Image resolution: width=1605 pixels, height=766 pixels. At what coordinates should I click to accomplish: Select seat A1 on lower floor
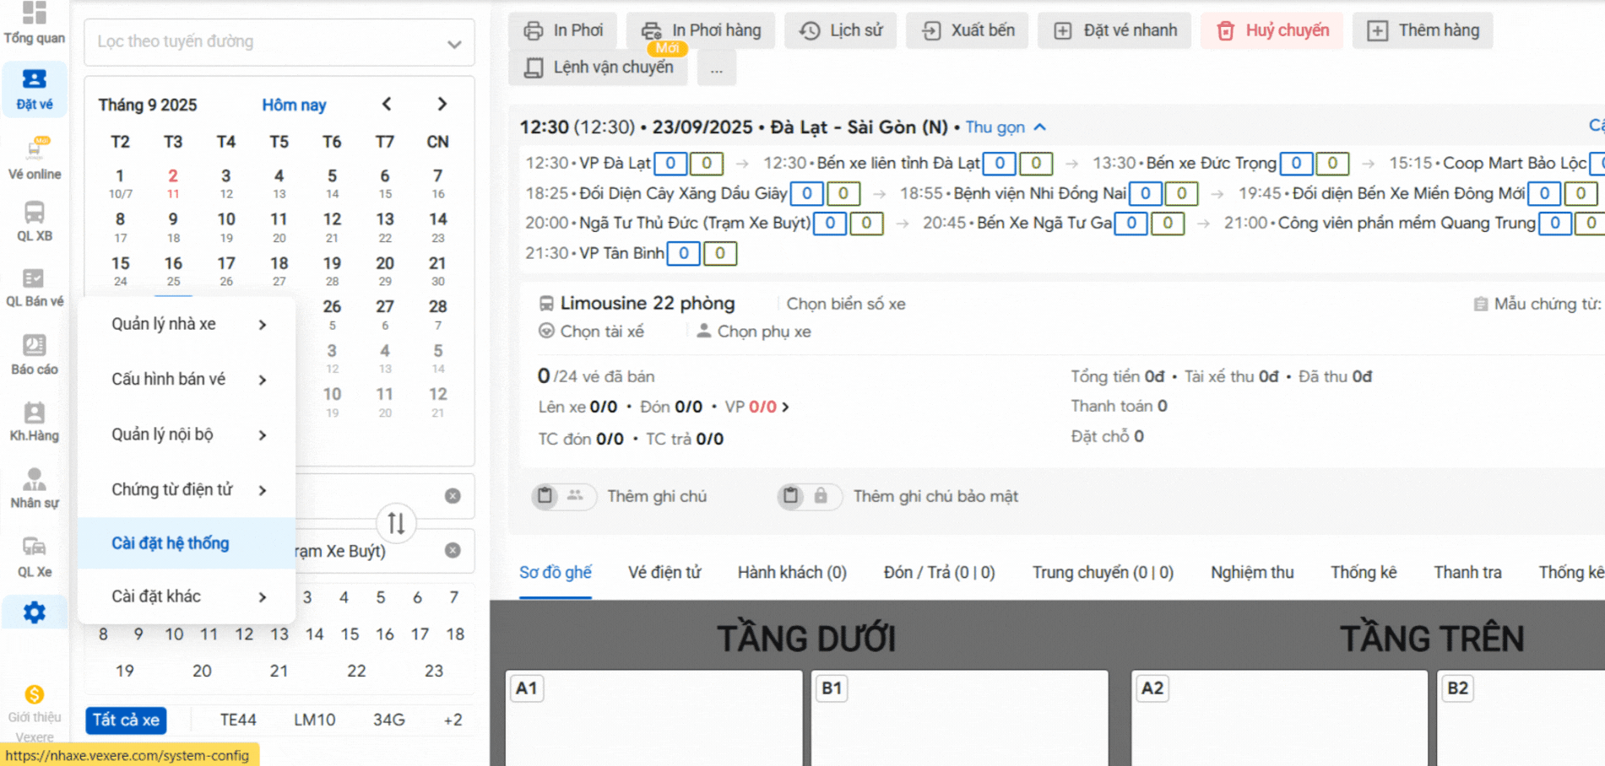(653, 717)
